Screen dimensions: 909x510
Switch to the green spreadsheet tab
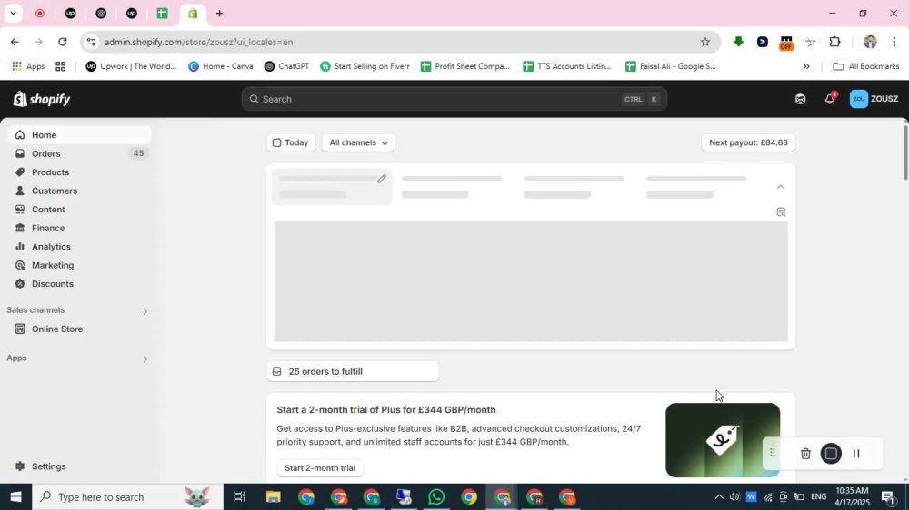[x=163, y=14]
